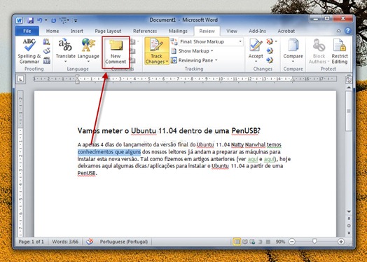The height and width of the screenshot is (262, 367).
Task: Switch to the Home ribbon tab
Action: coord(53,31)
